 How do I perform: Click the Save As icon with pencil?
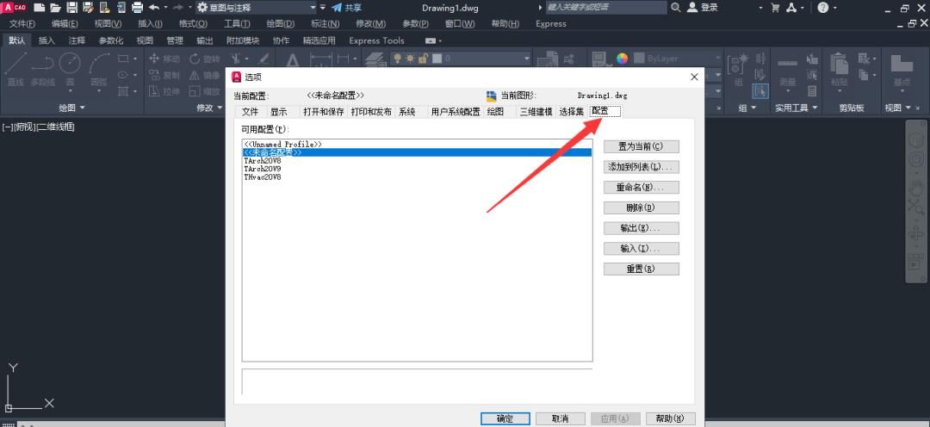[x=89, y=8]
